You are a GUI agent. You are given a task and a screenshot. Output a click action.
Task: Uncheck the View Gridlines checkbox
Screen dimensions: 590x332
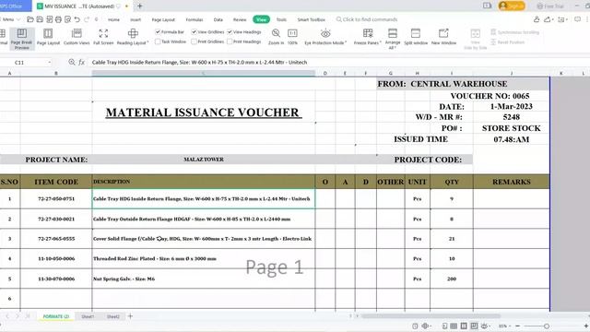195,32
